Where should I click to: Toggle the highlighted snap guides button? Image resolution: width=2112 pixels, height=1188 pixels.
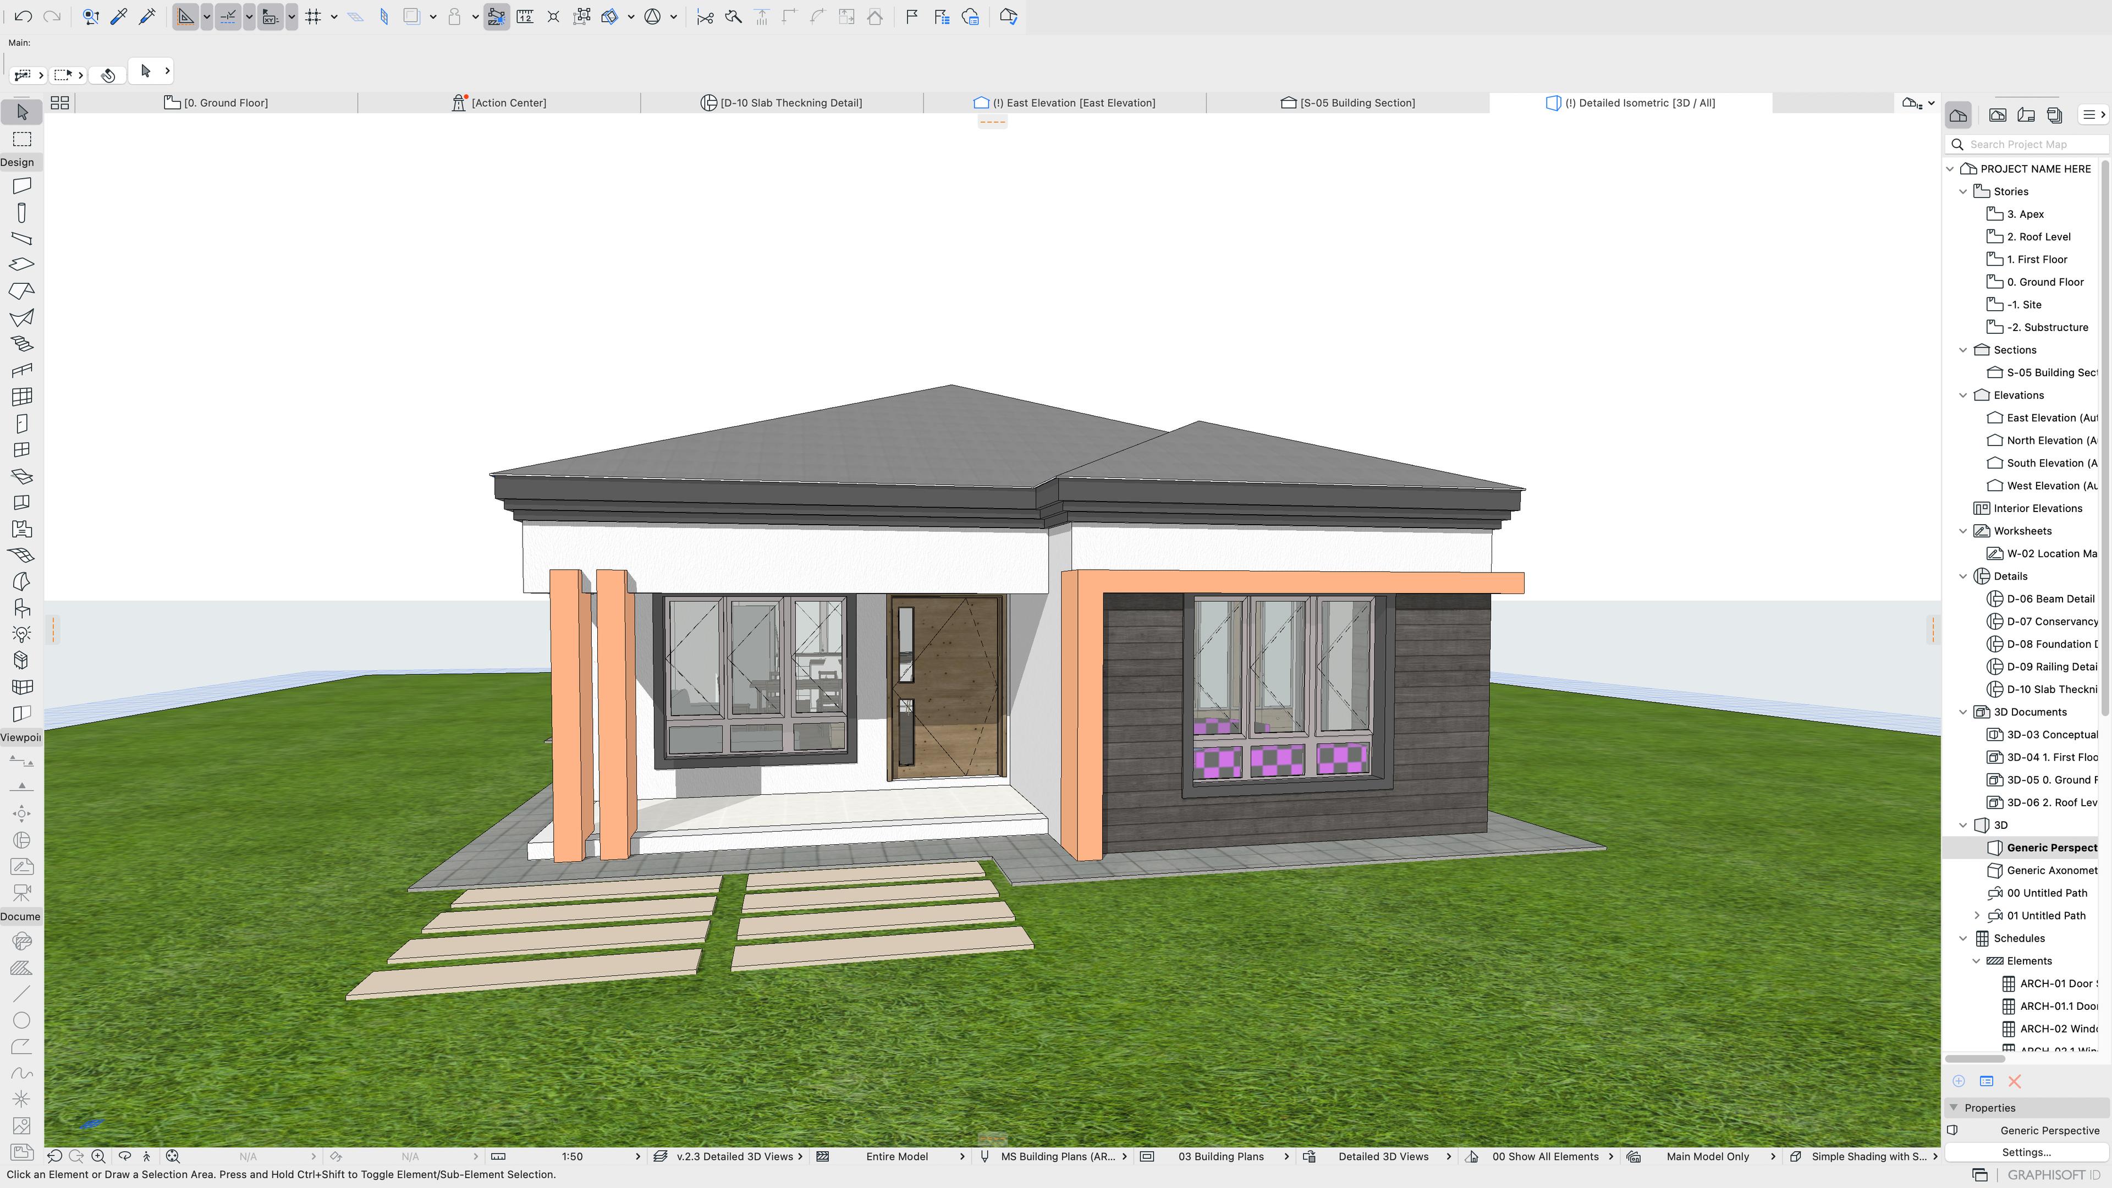tap(228, 16)
